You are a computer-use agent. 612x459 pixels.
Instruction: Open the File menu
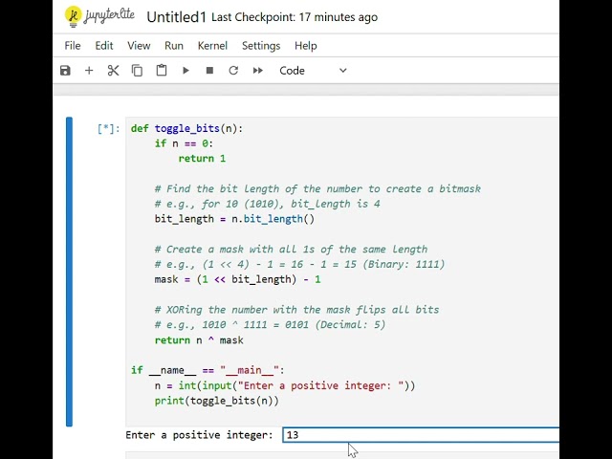click(73, 46)
